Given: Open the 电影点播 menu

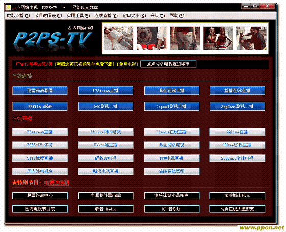Looking at the screenshot, I should pyautogui.click(x=18, y=16).
